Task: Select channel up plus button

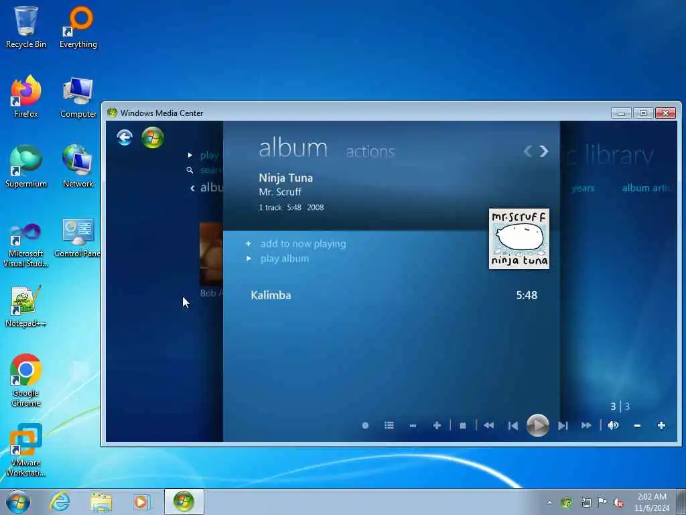Action: tap(437, 425)
